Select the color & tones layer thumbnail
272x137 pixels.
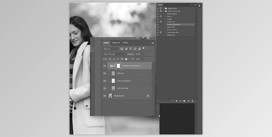click(113, 88)
